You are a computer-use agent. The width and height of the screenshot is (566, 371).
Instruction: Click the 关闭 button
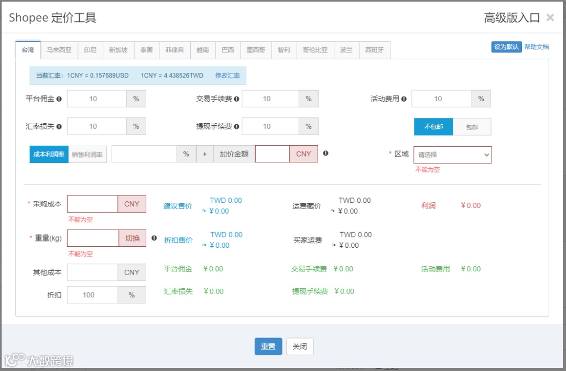click(x=300, y=346)
